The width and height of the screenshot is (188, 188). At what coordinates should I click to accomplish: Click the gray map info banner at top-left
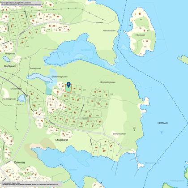click(x=21, y=4)
